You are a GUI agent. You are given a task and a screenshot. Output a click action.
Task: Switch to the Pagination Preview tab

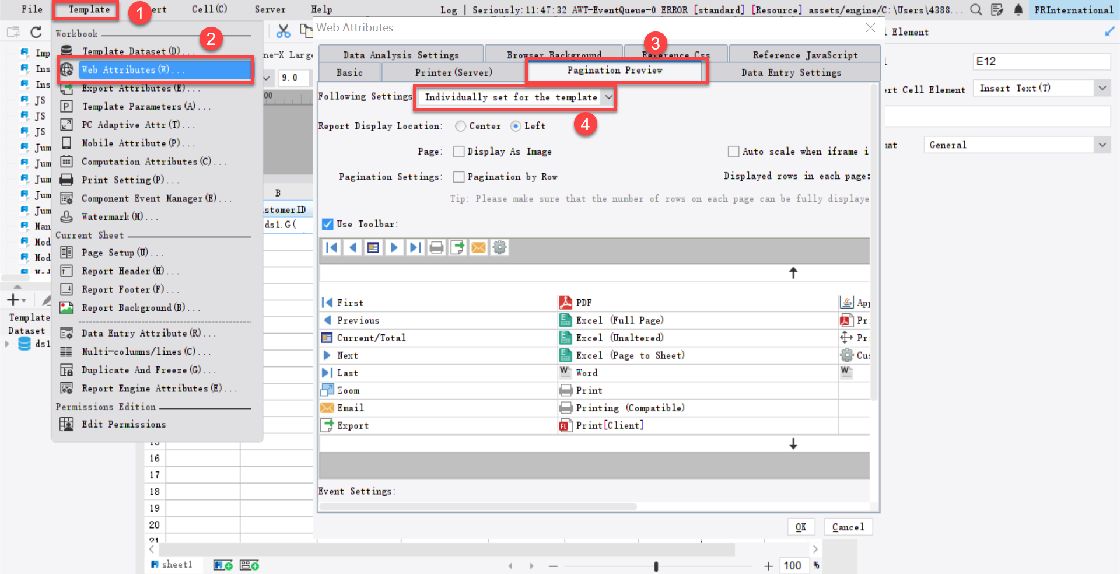click(x=615, y=71)
